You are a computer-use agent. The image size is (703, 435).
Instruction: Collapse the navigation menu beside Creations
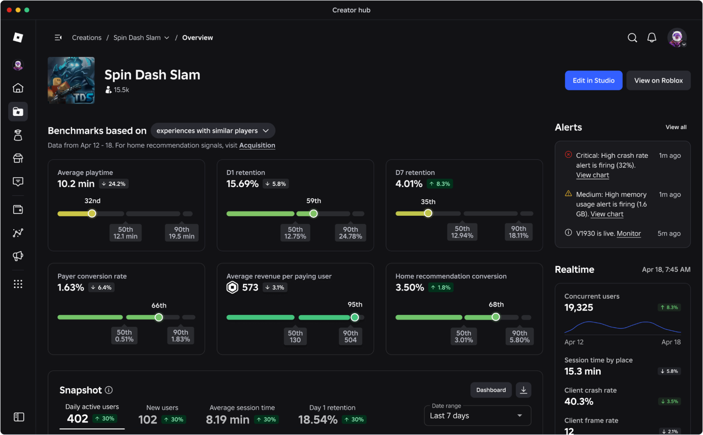58,38
